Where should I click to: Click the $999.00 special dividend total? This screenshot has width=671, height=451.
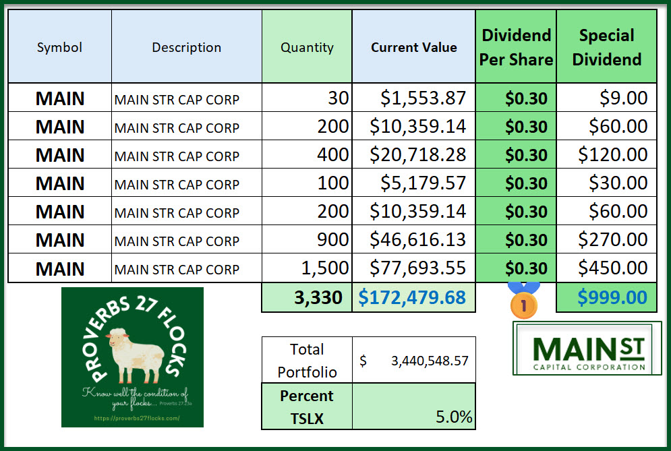click(x=606, y=297)
